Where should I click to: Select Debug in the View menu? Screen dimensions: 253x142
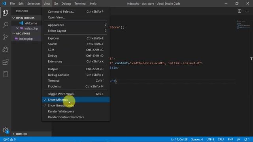tap(76, 56)
